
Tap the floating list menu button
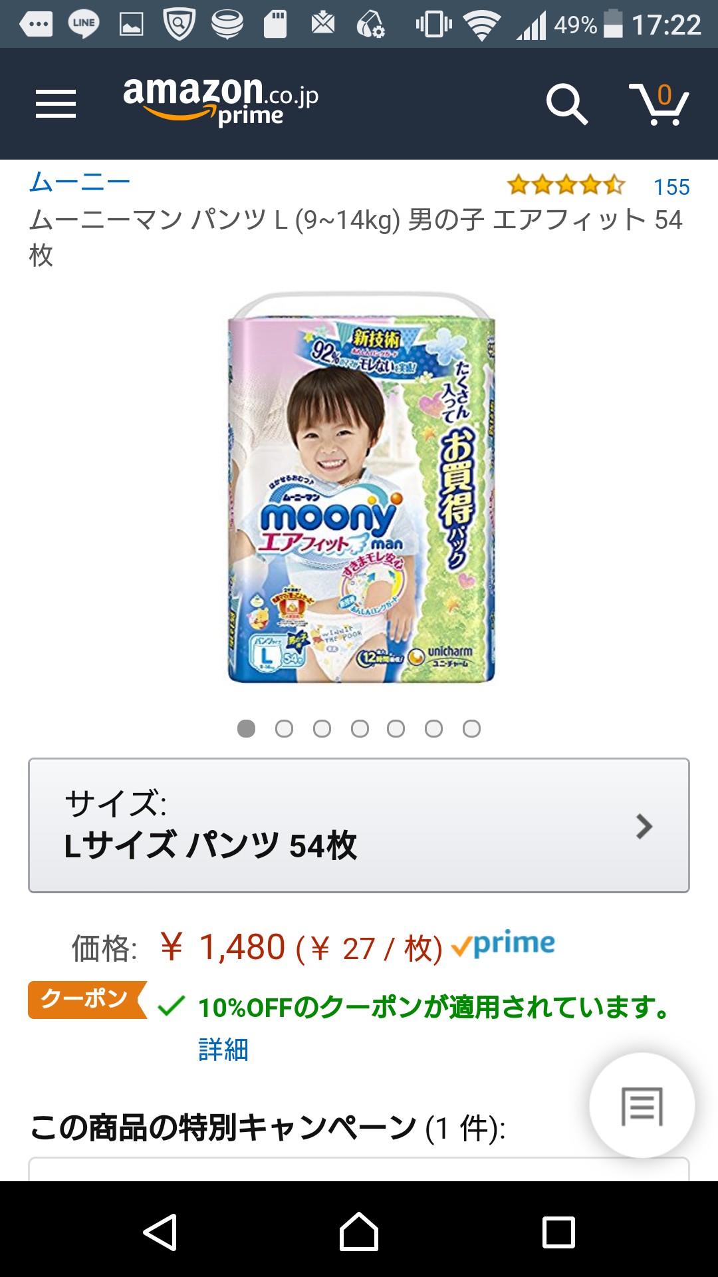tap(642, 1105)
